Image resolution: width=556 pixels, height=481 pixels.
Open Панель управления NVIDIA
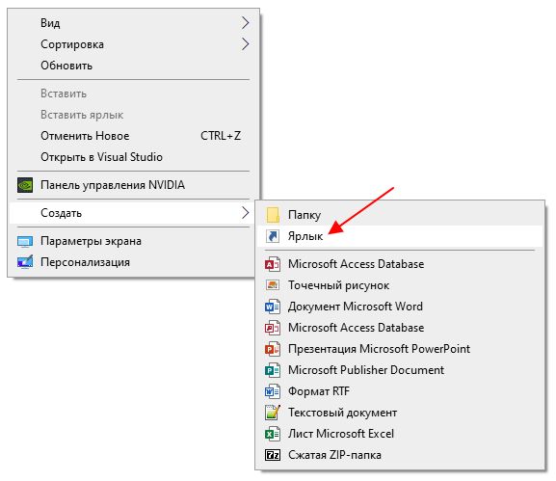[133, 185]
